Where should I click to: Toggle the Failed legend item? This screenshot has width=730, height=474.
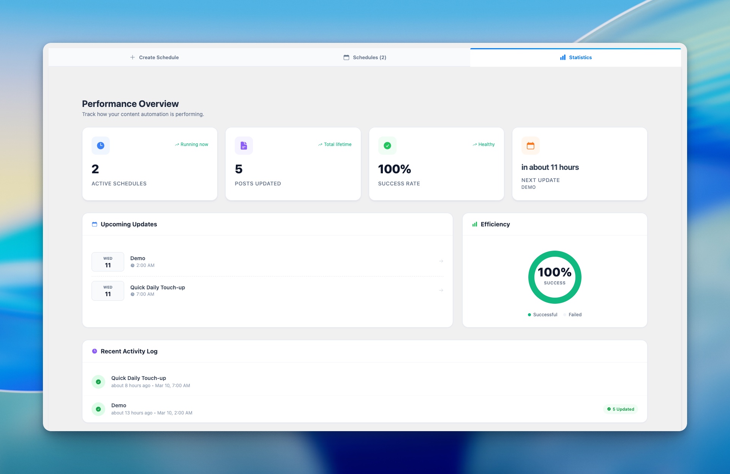(572, 315)
